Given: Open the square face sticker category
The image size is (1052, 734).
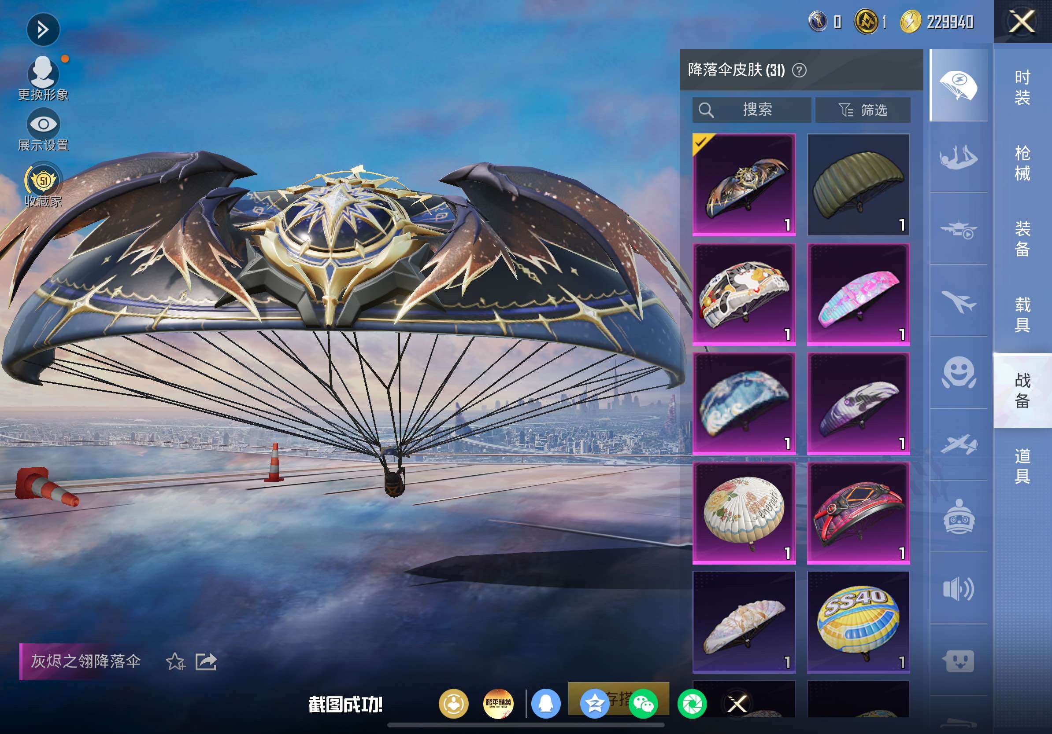Looking at the screenshot, I should (x=959, y=661).
